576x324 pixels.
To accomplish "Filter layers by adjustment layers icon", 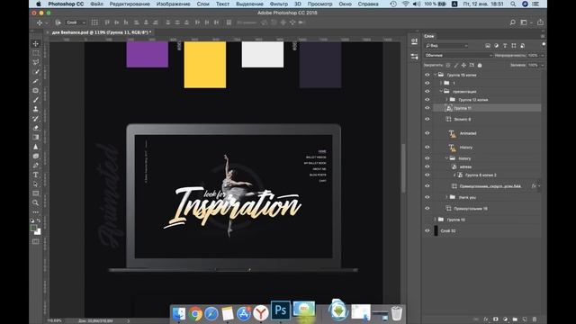I will (496, 46).
